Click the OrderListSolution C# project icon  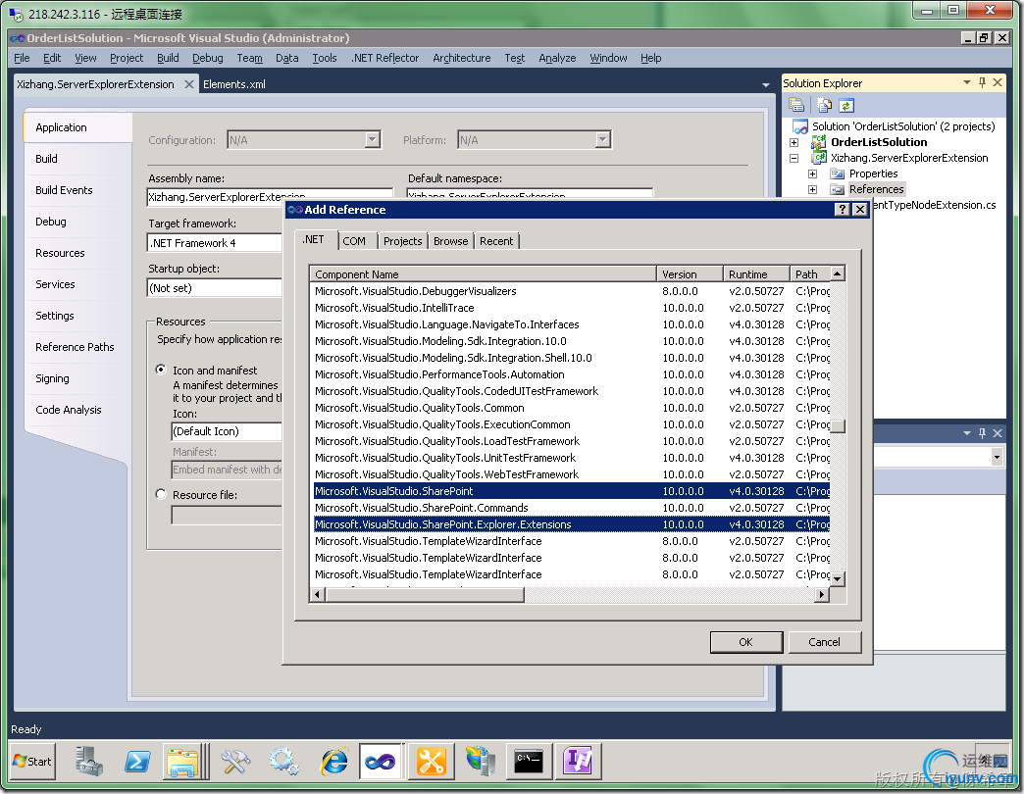[818, 142]
